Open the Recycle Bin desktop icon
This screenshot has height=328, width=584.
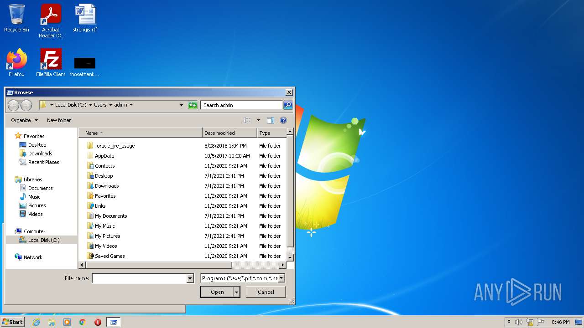click(16, 18)
